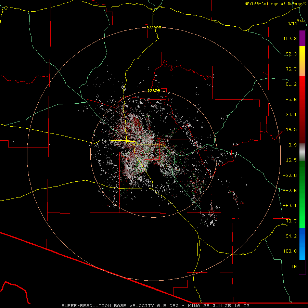The image size is (308, 308).
Task: Click the 45.6 velocity scale value
Action: coord(291,99)
